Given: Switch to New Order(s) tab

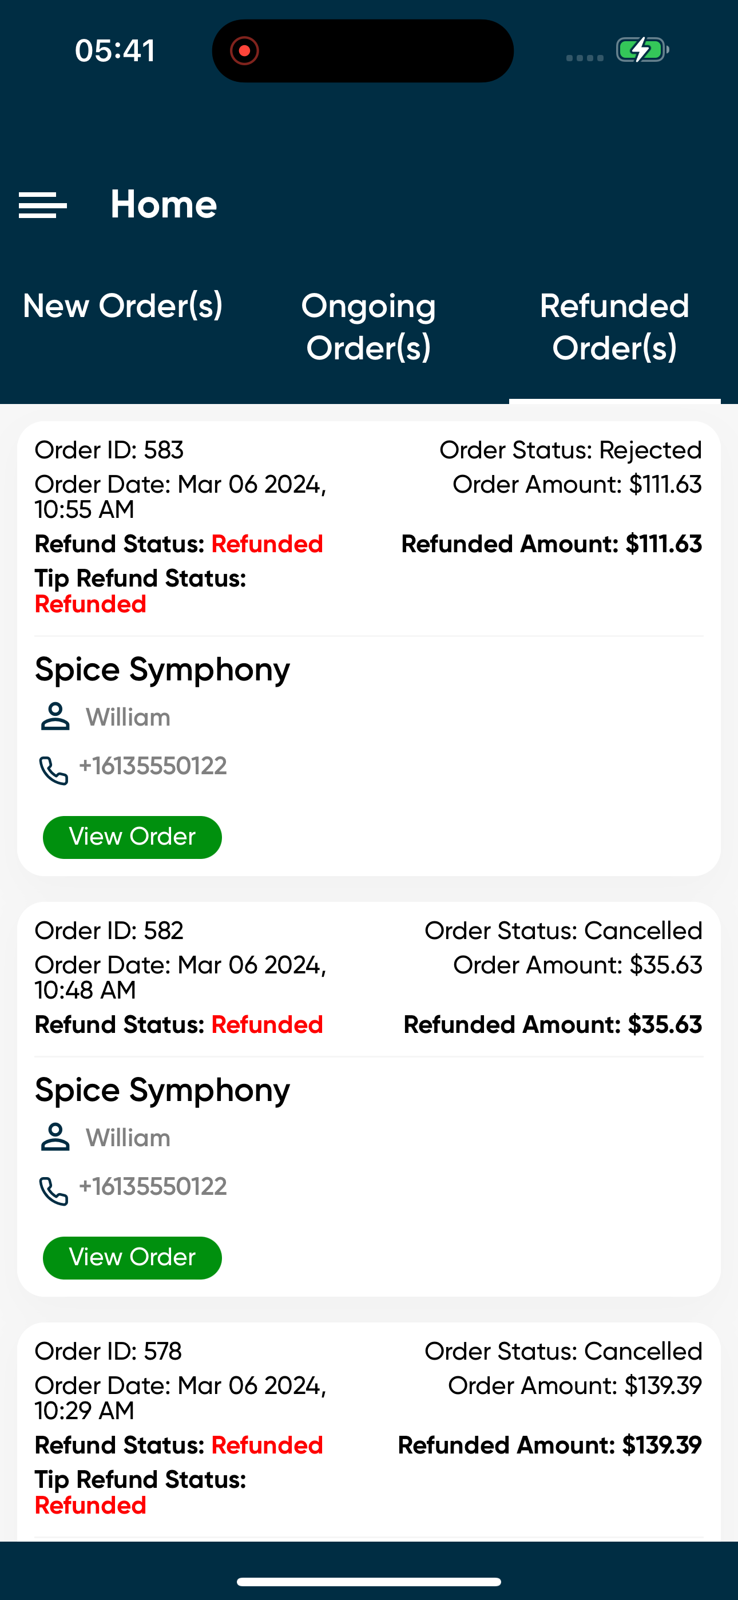Looking at the screenshot, I should 123,306.
